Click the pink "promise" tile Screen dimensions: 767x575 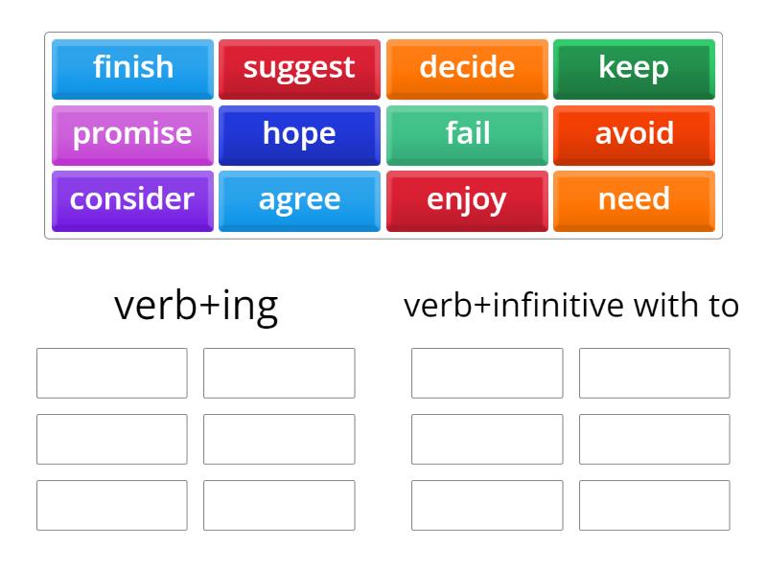[131, 134]
